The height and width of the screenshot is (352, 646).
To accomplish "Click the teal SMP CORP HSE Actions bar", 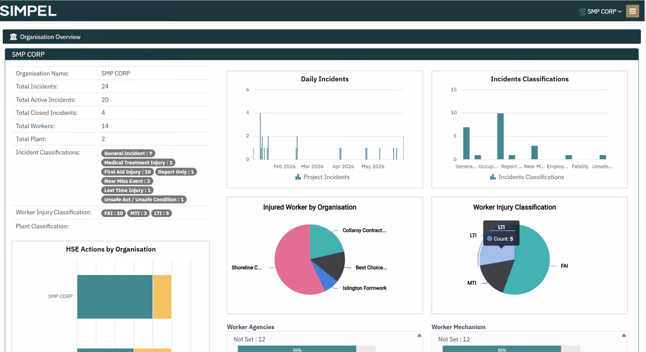I will pyautogui.click(x=115, y=297).
